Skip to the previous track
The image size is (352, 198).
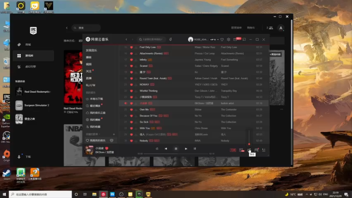pos(166,149)
